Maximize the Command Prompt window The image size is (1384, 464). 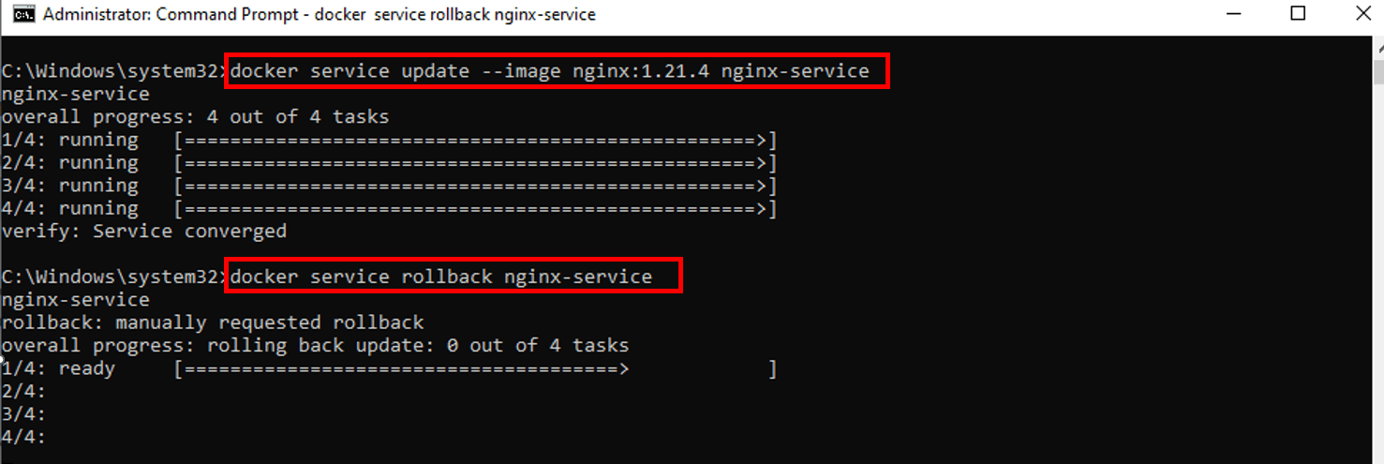pyautogui.click(x=1298, y=14)
